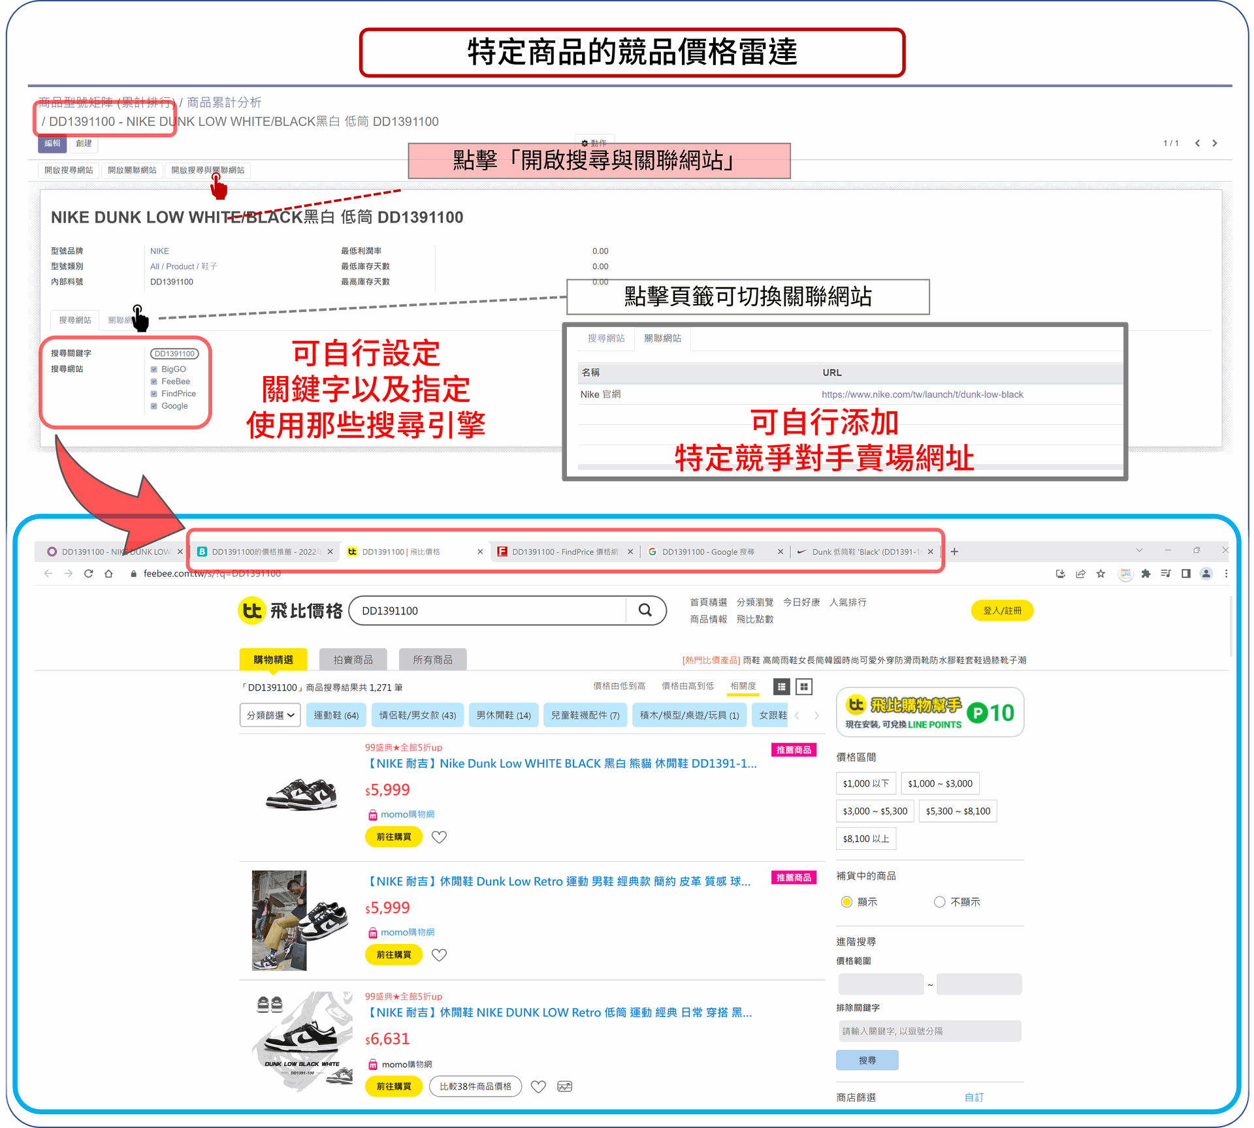Select the 所有商品 tab

pyautogui.click(x=433, y=659)
